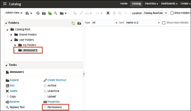The width and height of the screenshot is (191, 111).
Task: Show folder tree icon in Folders header
Action: point(73,23)
